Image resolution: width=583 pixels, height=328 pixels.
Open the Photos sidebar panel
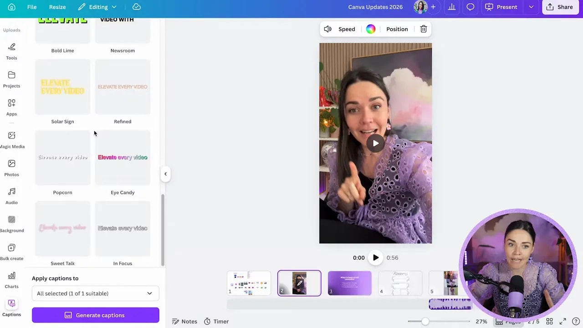point(11,168)
